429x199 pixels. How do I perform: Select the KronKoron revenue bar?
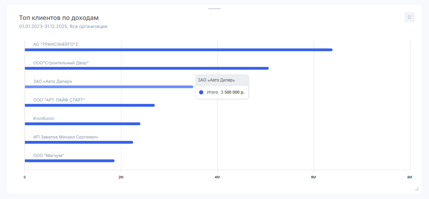click(x=82, y=124)
